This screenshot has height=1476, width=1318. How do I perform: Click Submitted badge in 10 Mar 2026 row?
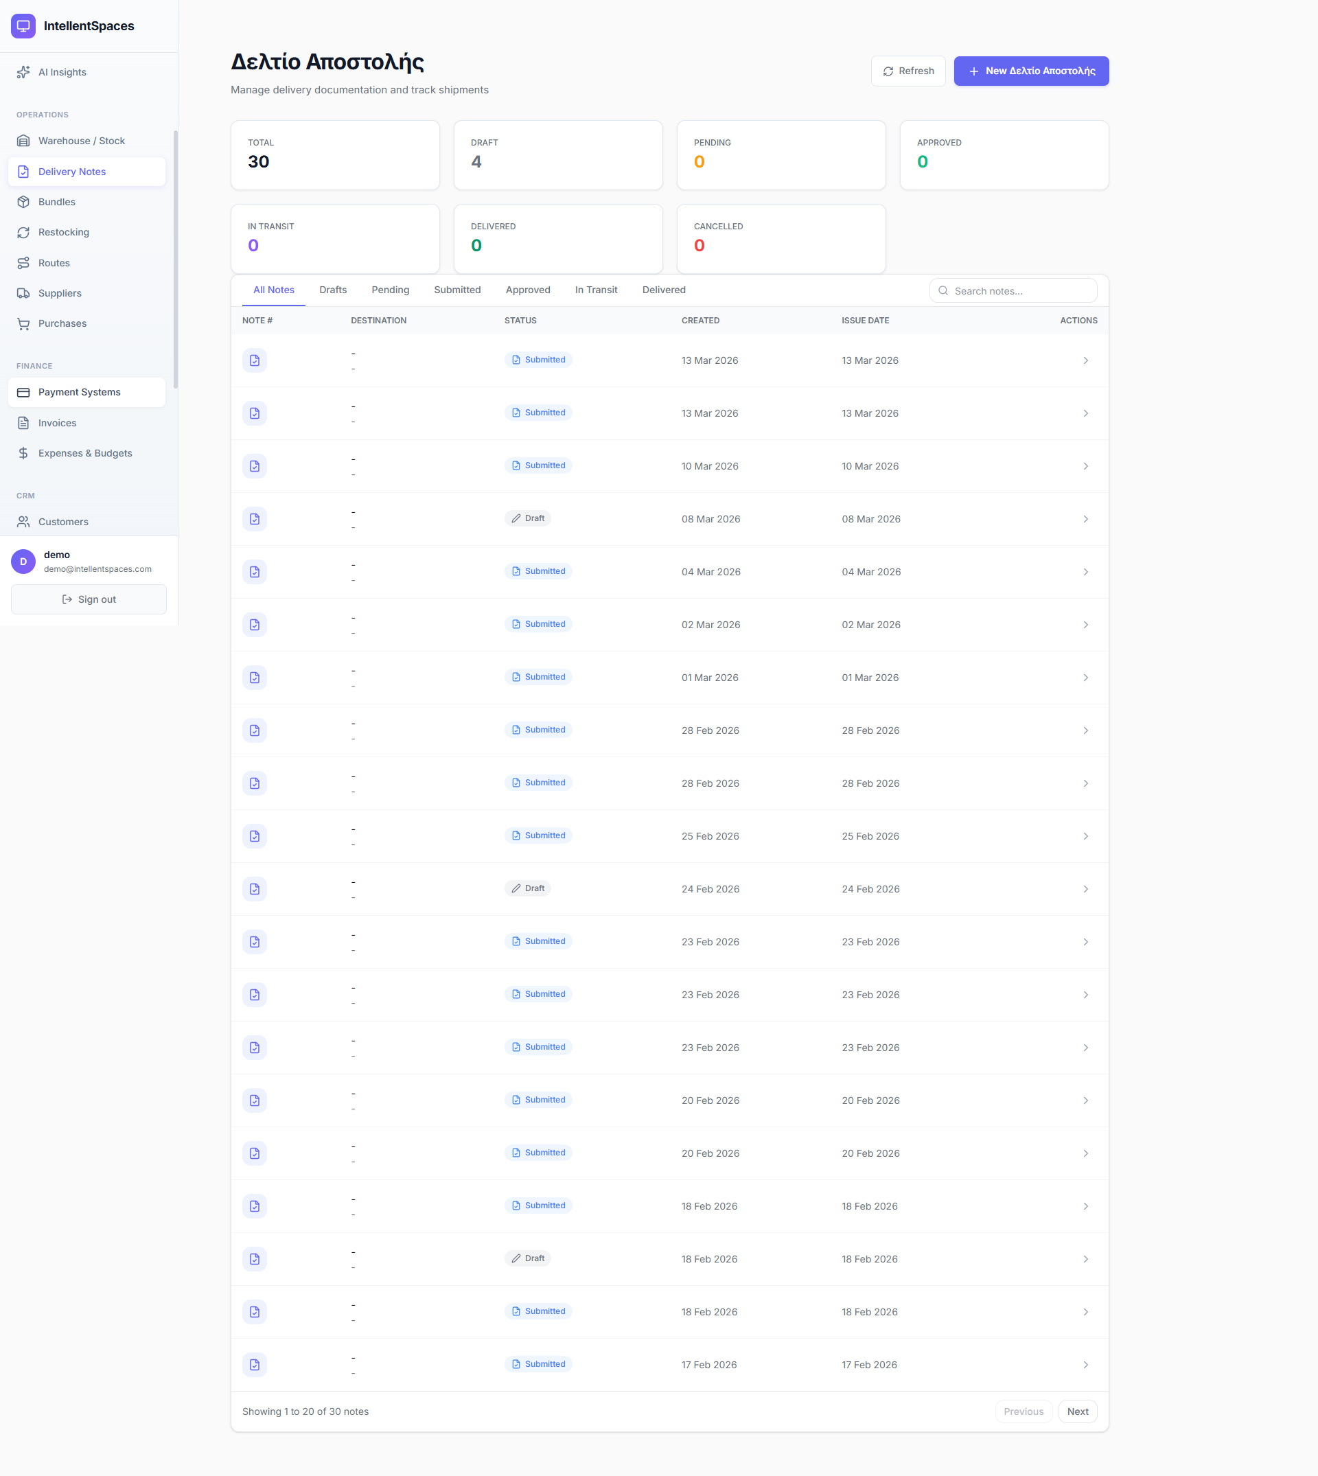click(538, 465)
